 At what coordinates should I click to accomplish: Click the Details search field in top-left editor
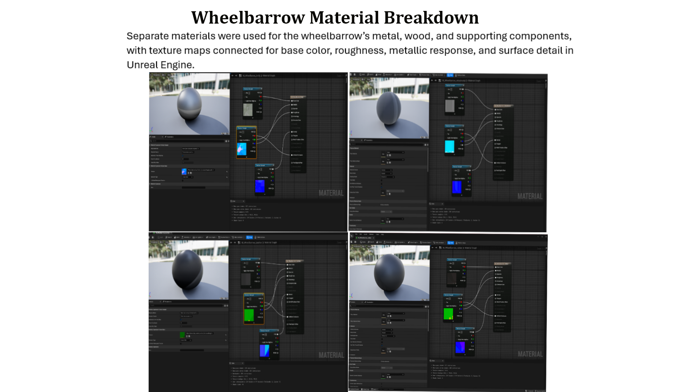pos(187,141)
